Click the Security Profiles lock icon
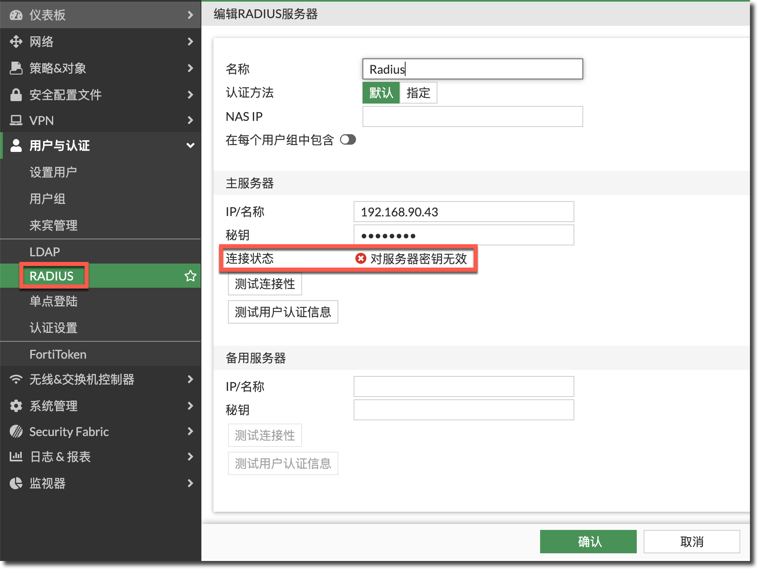Screen dimensions: 758x569 click(16, 95)
